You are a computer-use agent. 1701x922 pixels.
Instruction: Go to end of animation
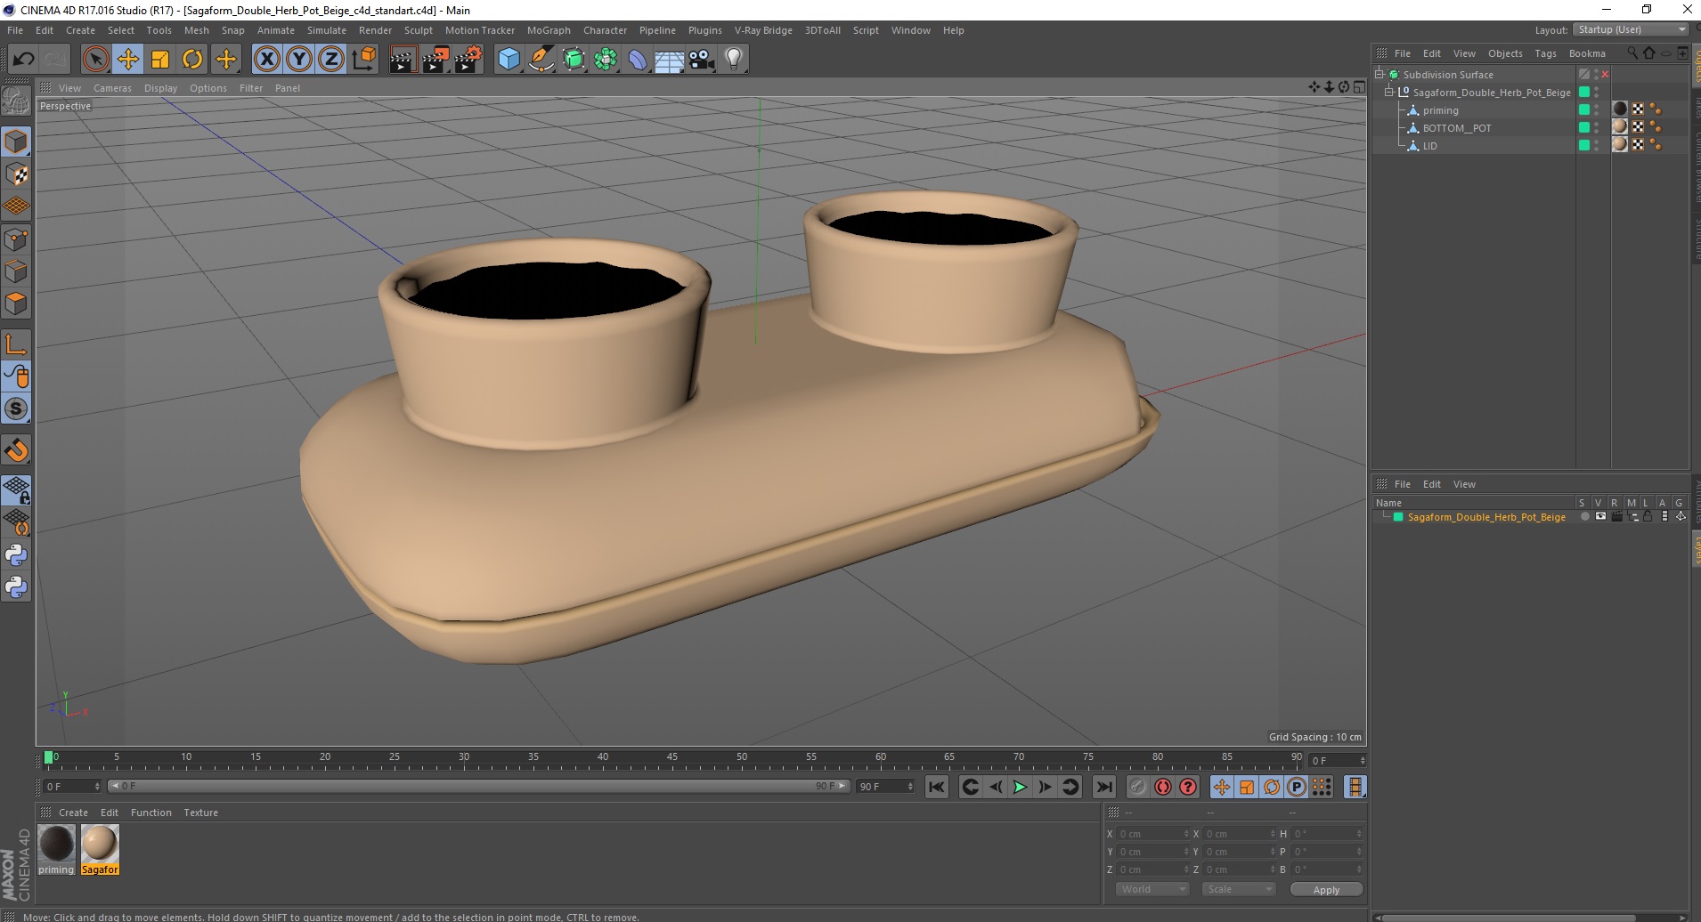[x=1103, y=787]
